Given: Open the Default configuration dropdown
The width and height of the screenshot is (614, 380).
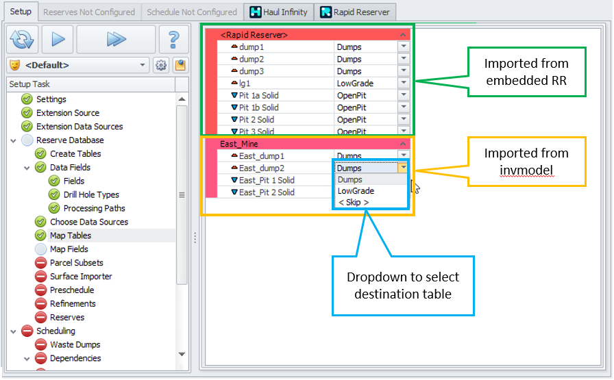Looking at the screenshot, I should (x=143, y=66).
